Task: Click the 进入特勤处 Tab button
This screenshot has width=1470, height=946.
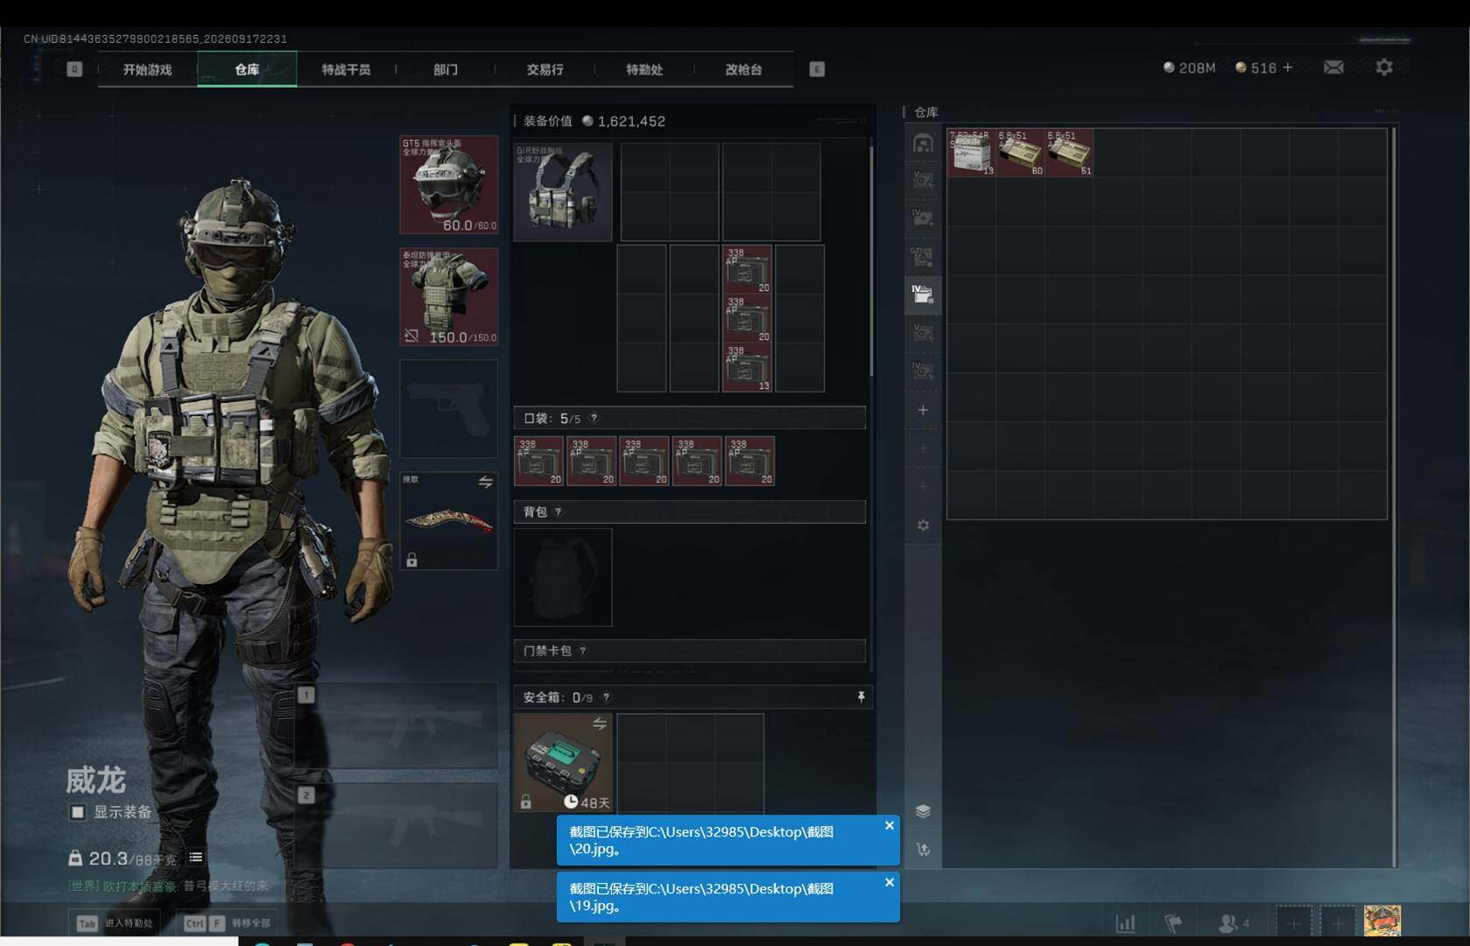Action: pyautogui.click(x=116, y=922)
